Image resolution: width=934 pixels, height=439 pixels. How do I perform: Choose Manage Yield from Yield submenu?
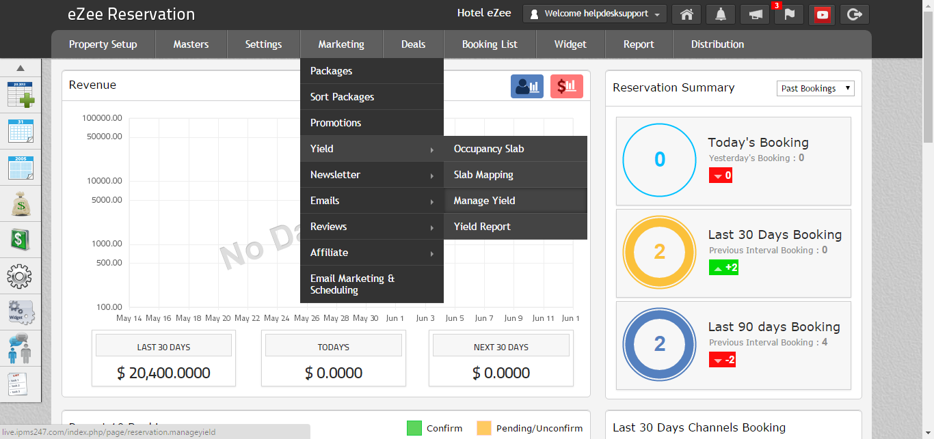[x=516, y=201]
